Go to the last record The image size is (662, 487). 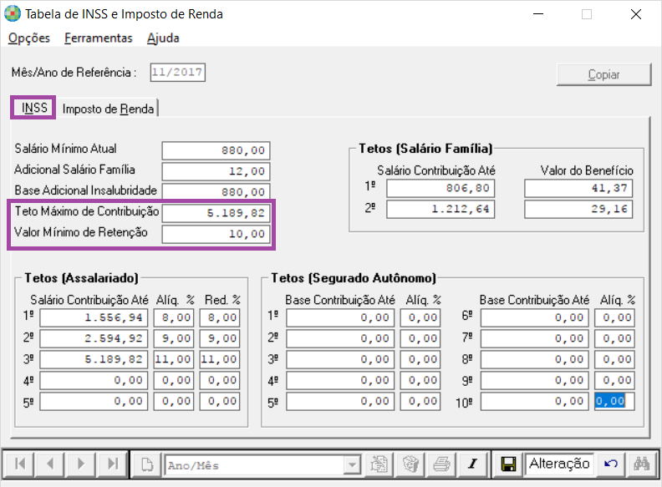[112, 464]
